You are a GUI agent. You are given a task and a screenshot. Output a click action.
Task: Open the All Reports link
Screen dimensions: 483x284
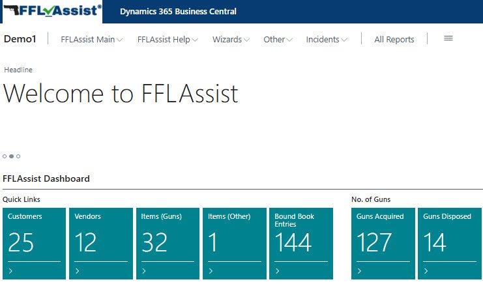tap(394, 40)
